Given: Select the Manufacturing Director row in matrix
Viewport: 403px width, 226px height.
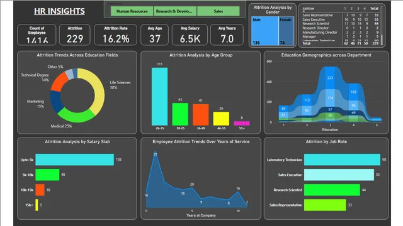Looking at the screenshot, I should 341,32.
